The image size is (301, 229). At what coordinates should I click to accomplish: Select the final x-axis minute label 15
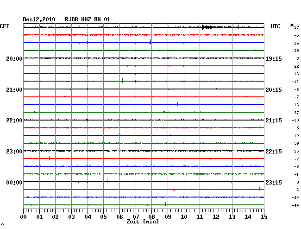264,216
